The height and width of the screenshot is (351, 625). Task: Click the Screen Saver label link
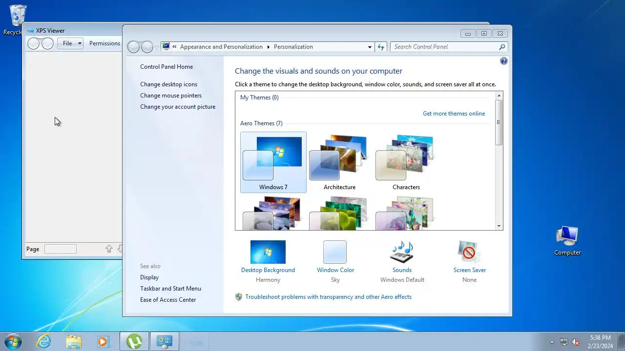click(x=470, y=270)
